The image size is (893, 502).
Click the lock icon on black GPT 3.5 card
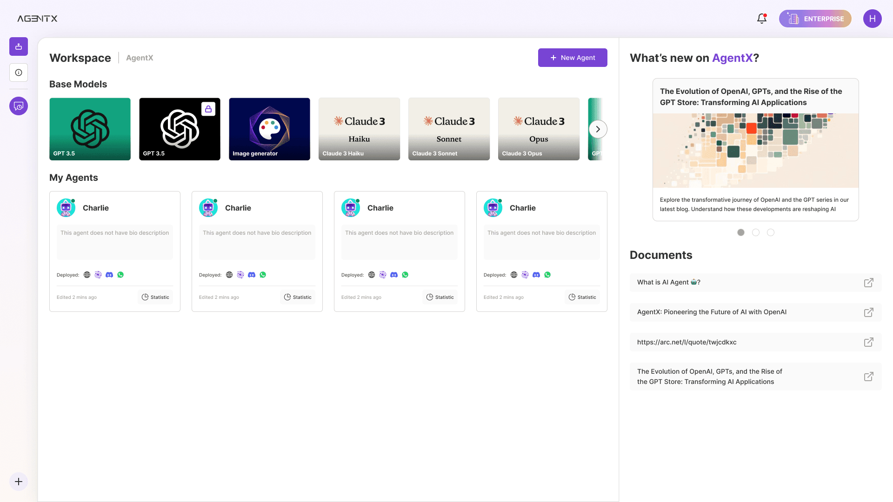pyautogui.click(x=208, y=109)
